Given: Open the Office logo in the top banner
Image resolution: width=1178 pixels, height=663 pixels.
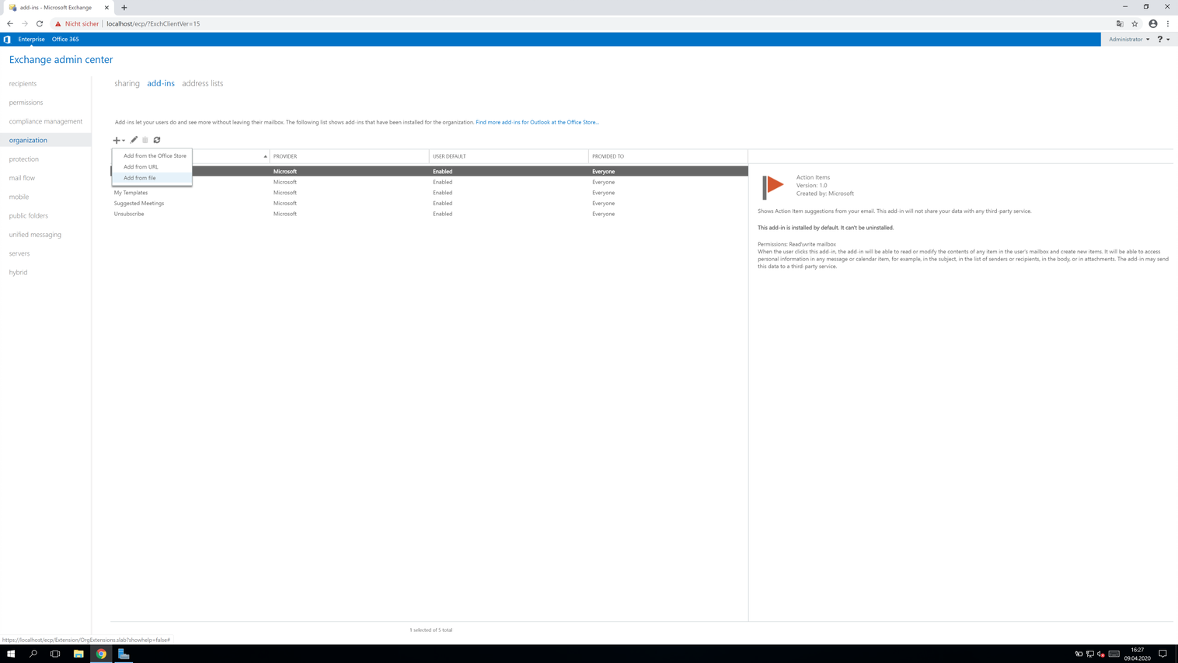Looking at the screenshot, I should coord(7,39).
